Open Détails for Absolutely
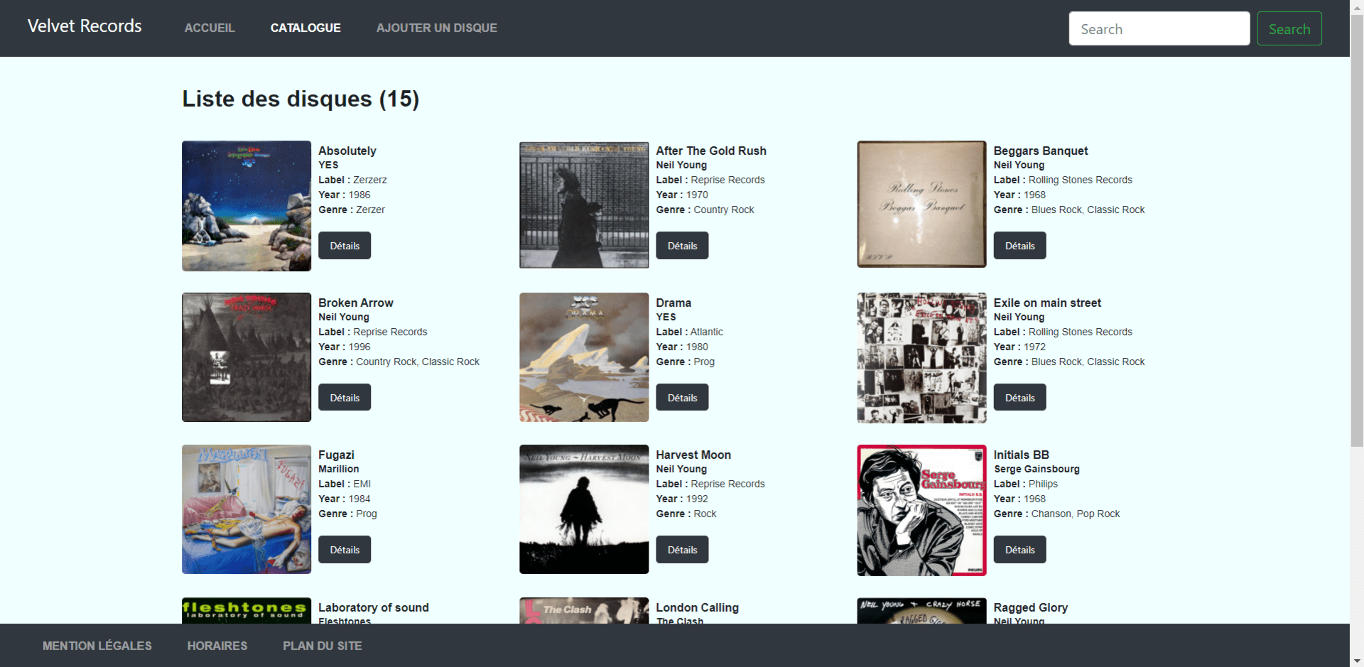Screen dimensions: 1364x667 (x=345, y=246)
